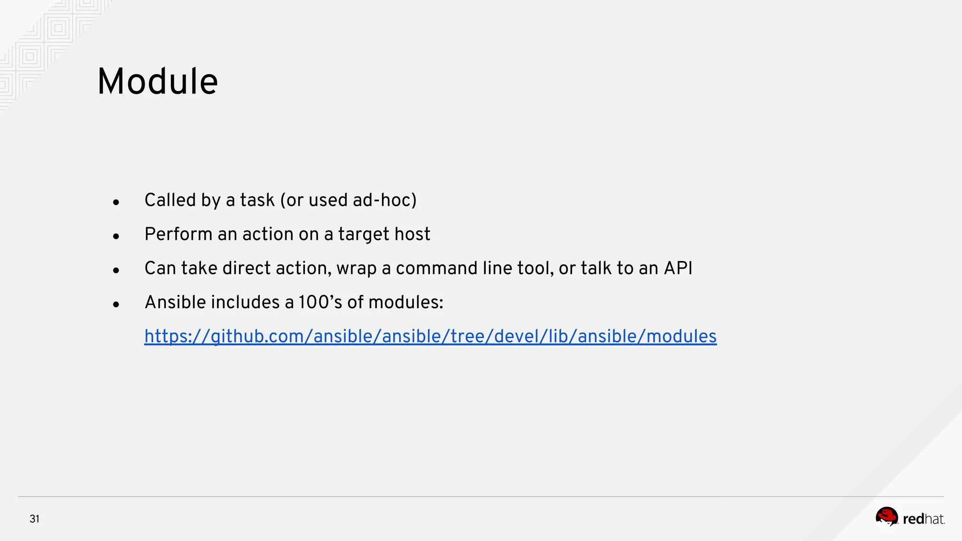Click the "Can take direct action" bullet line

[419, 268]
